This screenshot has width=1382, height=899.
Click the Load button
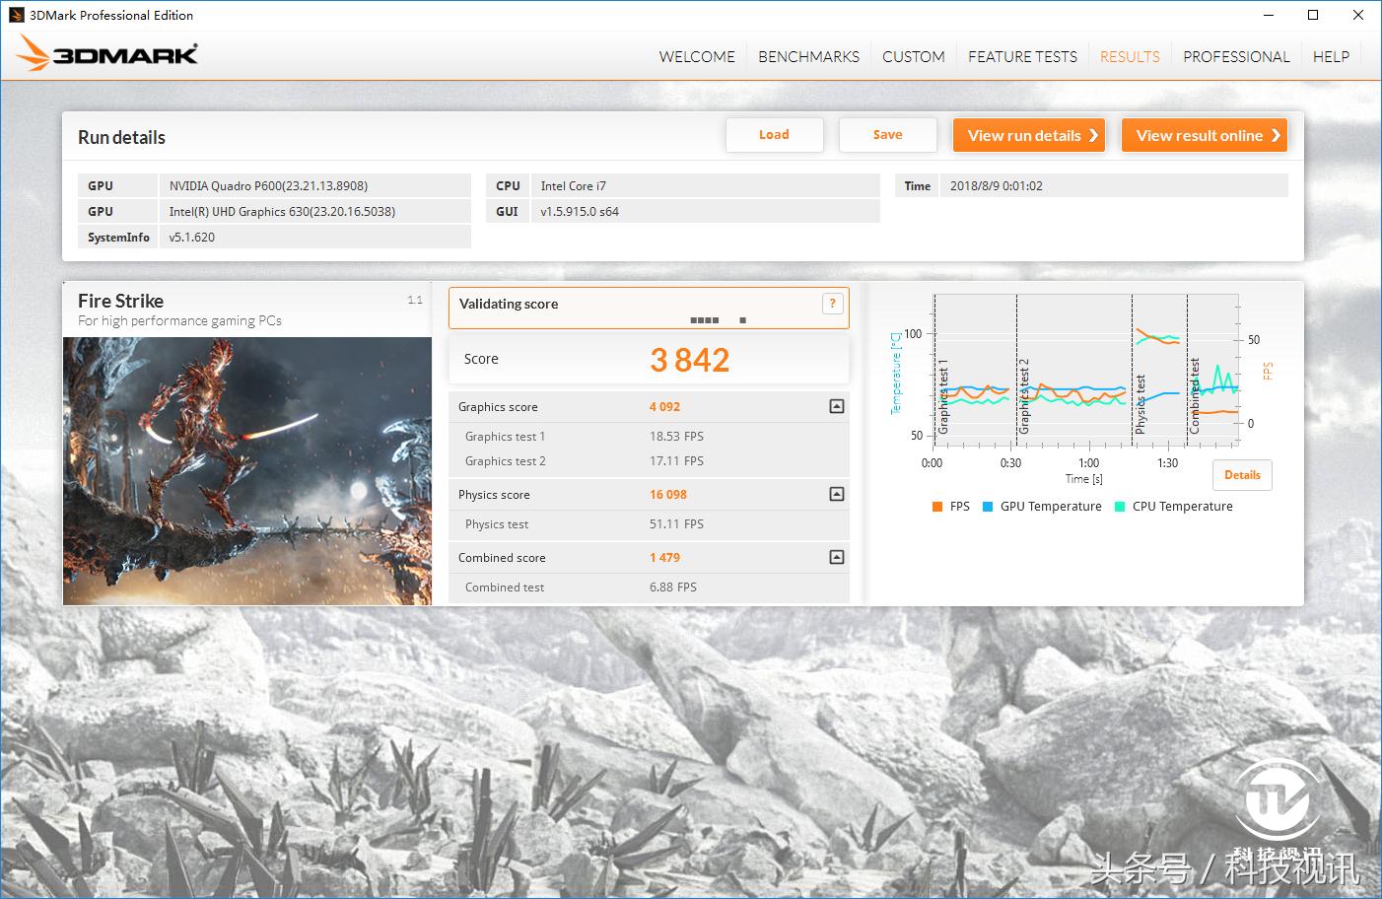tap(774, 135)
